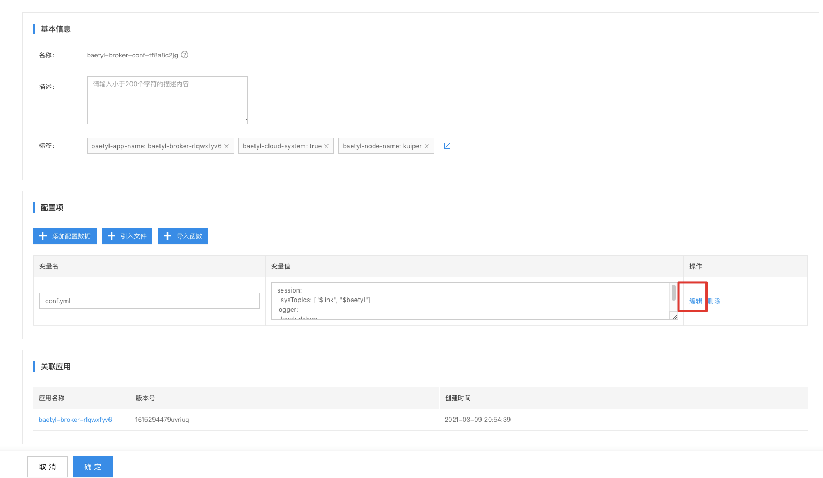Remove the baetyl-cloud-system tag
Screen dimensions: 823x478
point(326,146)
